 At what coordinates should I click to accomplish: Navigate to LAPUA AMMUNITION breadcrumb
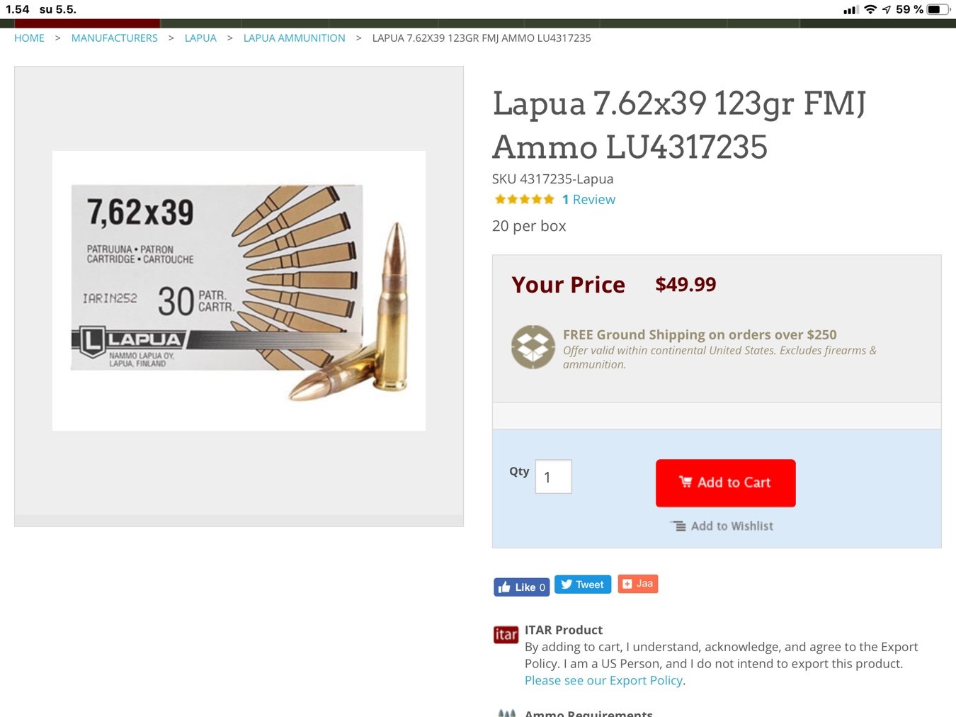coord(295,38)
